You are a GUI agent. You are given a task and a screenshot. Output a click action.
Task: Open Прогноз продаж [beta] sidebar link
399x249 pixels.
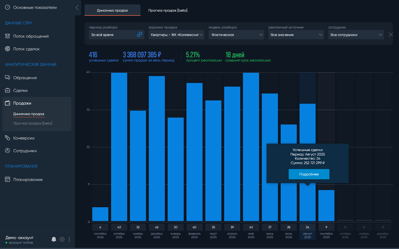pyautogui.click(x=33, y=123)
